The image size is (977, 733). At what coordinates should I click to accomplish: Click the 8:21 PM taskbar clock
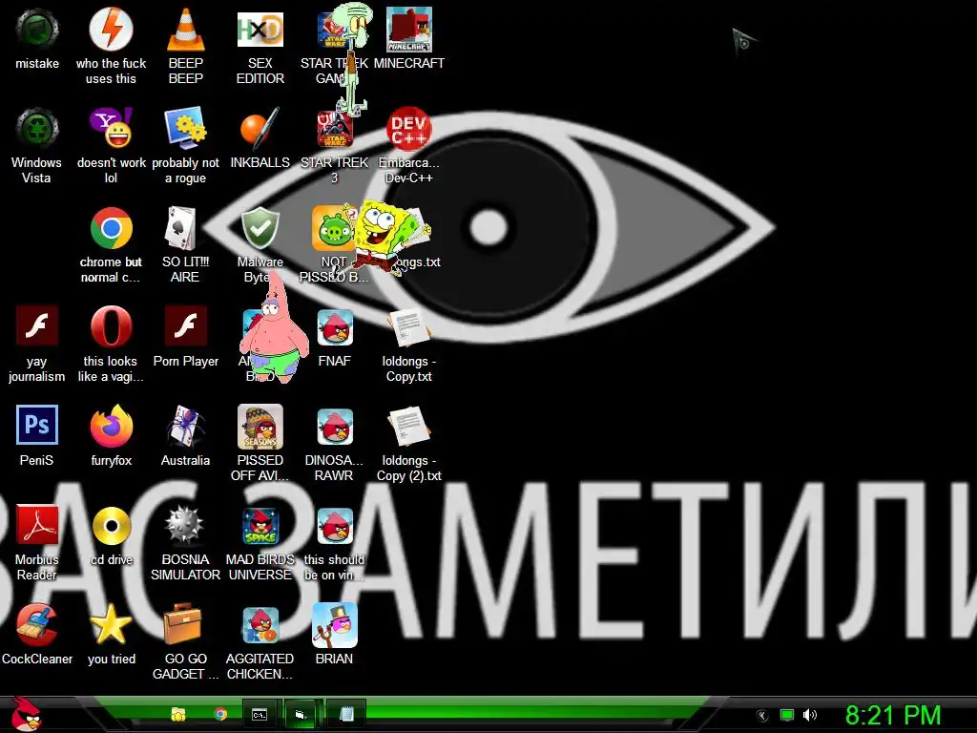(x=893, y=715)
